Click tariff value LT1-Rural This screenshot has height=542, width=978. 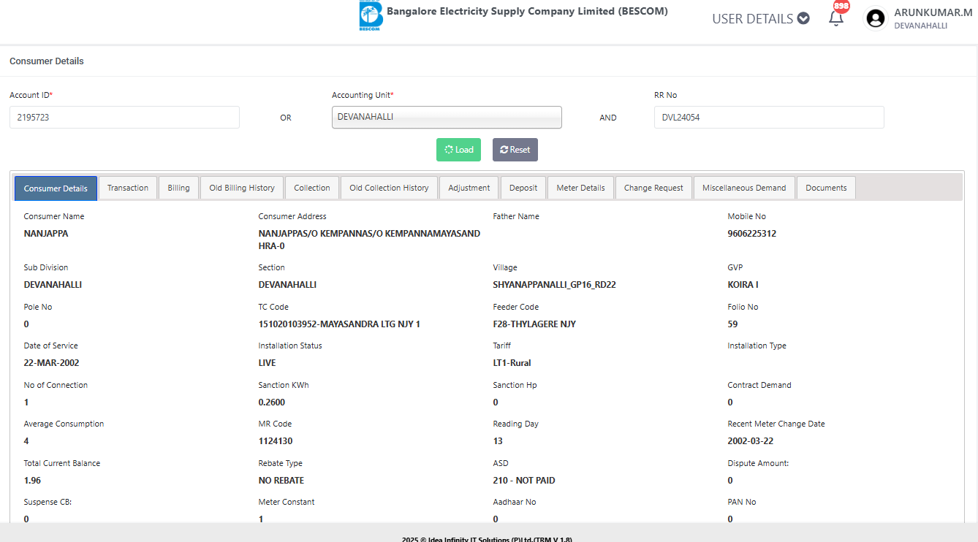[x=512, y=363]
